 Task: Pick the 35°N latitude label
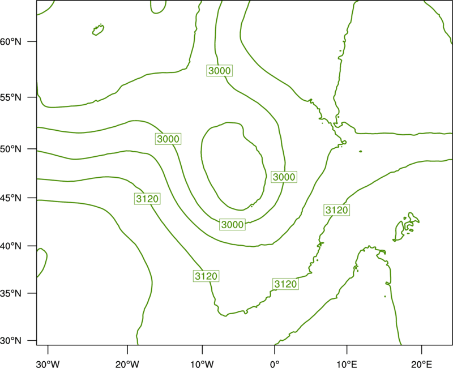pos(11,293)
